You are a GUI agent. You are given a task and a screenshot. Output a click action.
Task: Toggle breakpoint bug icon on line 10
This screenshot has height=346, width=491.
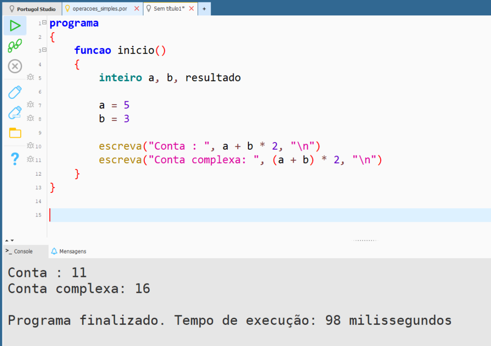(x=30, y=145)
